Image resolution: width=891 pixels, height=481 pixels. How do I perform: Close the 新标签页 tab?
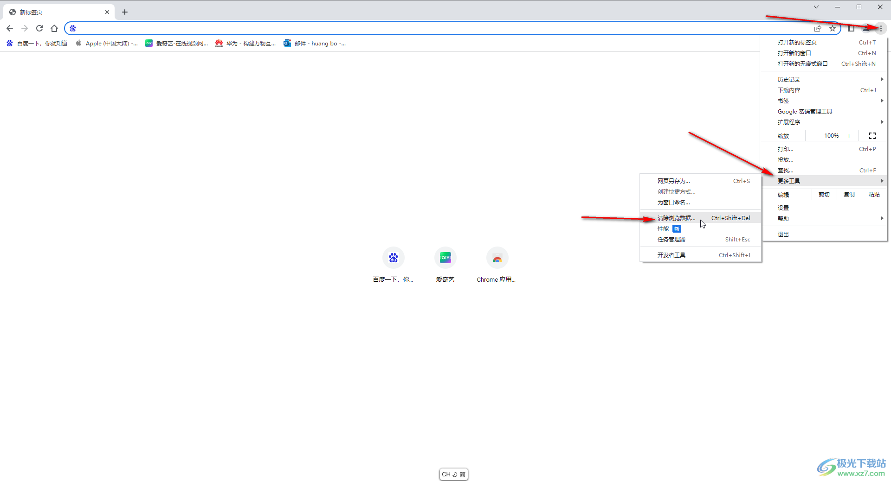tap(107, 12)
